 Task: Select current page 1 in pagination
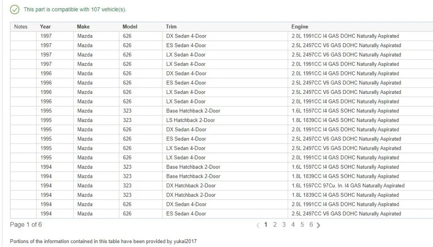[266, 225]
